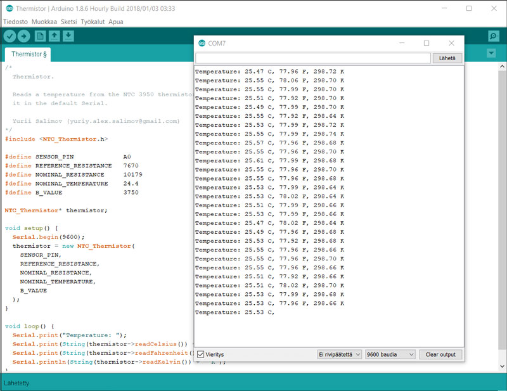The height and width of the screenshot is (391, 507).
Task: Select the Thermistor sketch tab
Action: (x=29, y=54)
